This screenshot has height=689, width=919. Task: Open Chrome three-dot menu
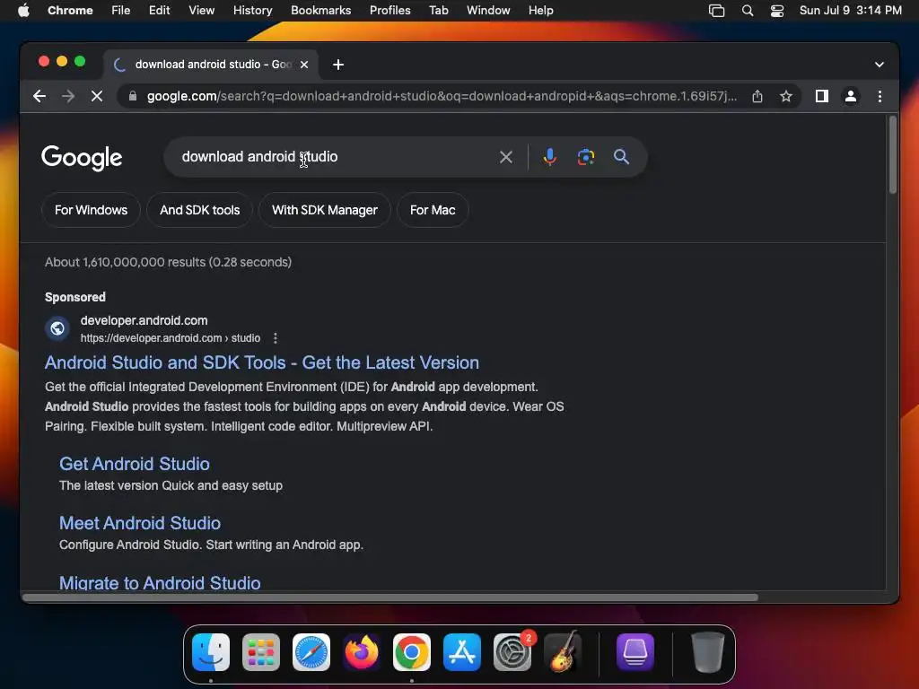(880, 96)
